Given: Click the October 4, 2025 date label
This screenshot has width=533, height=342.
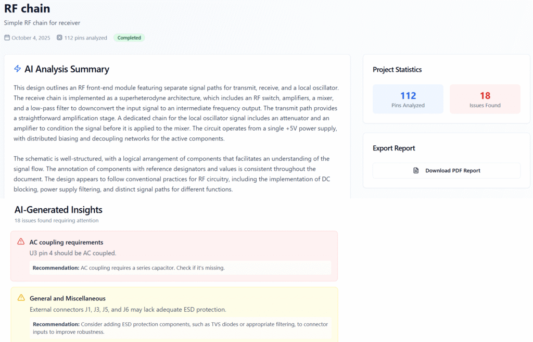Looking at the screenshot, I should tap(31, 37).
